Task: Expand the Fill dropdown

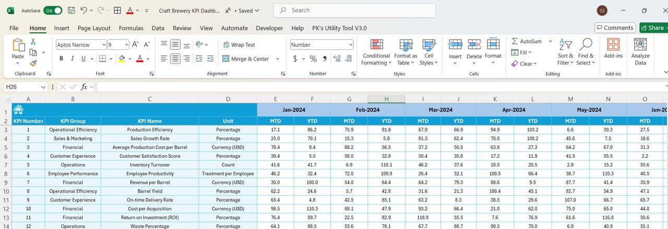Action: point(530,53)
